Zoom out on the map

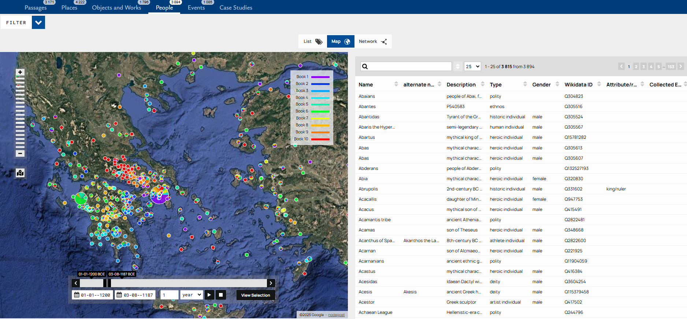click(20, 153)
